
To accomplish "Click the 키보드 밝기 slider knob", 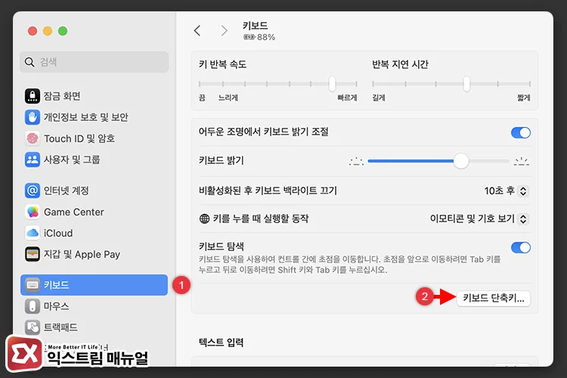I will [461, 161].
